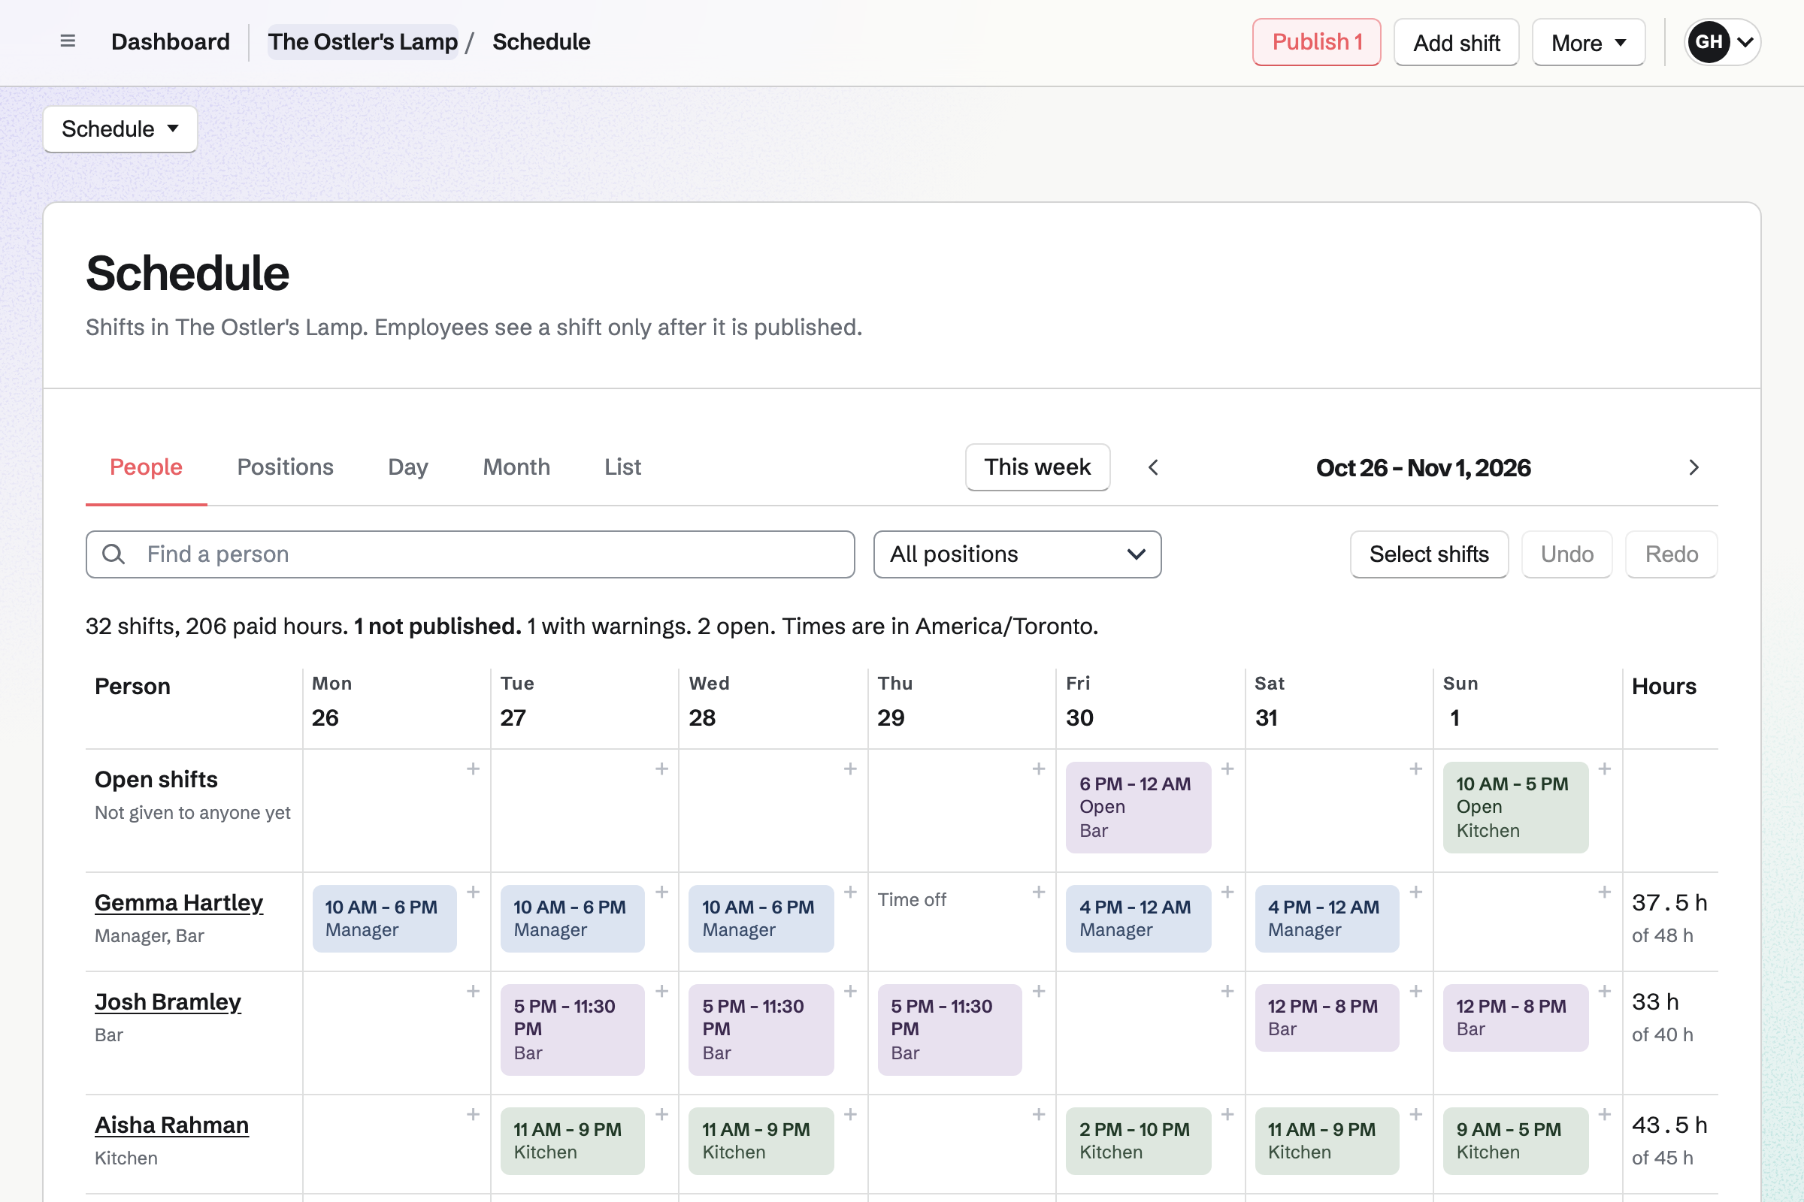
Task: Jump to This week
Action: click(x=1037, y=467)
